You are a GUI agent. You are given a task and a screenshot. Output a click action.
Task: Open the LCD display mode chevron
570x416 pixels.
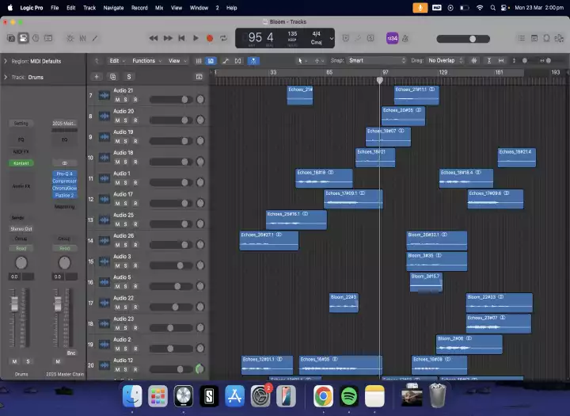pyautogui.click(x=332, y=38)
